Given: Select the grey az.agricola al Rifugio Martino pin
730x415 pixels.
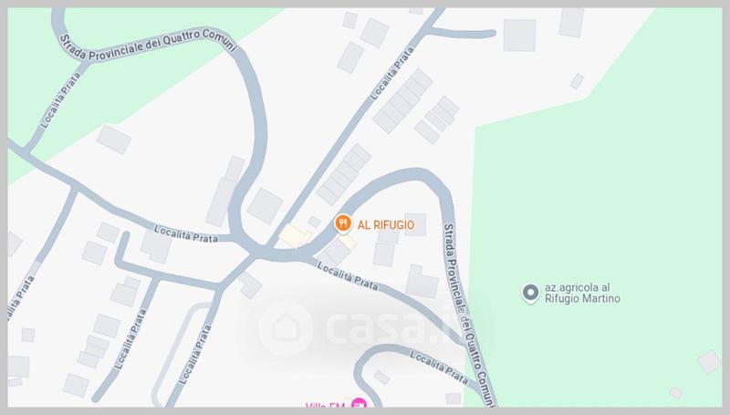Looking at the screenshot, I should click(x=530, y=294).
